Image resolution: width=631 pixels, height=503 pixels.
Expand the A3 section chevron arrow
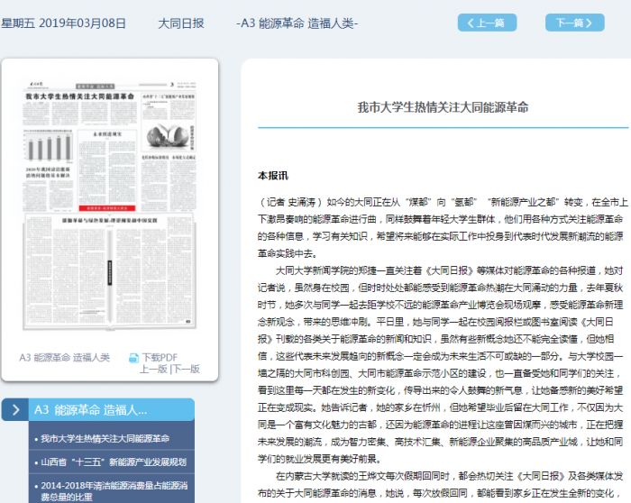[x=16, y=410]
